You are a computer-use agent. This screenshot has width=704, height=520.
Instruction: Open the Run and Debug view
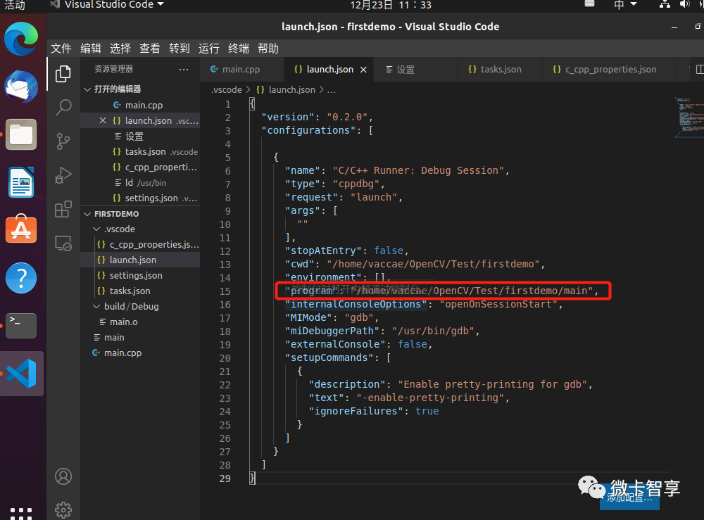pyautogui.click(x=63, y=175)
